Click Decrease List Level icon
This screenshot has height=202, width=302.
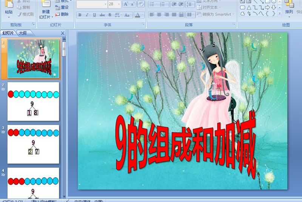(174, 4)
